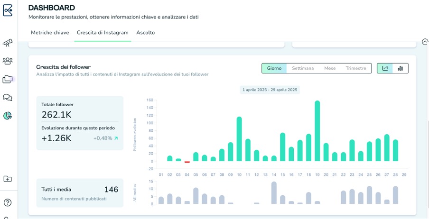Select the Mese period button
This screenshot has width=429, height=219.
pyautogui.click(x=330, y=68)
